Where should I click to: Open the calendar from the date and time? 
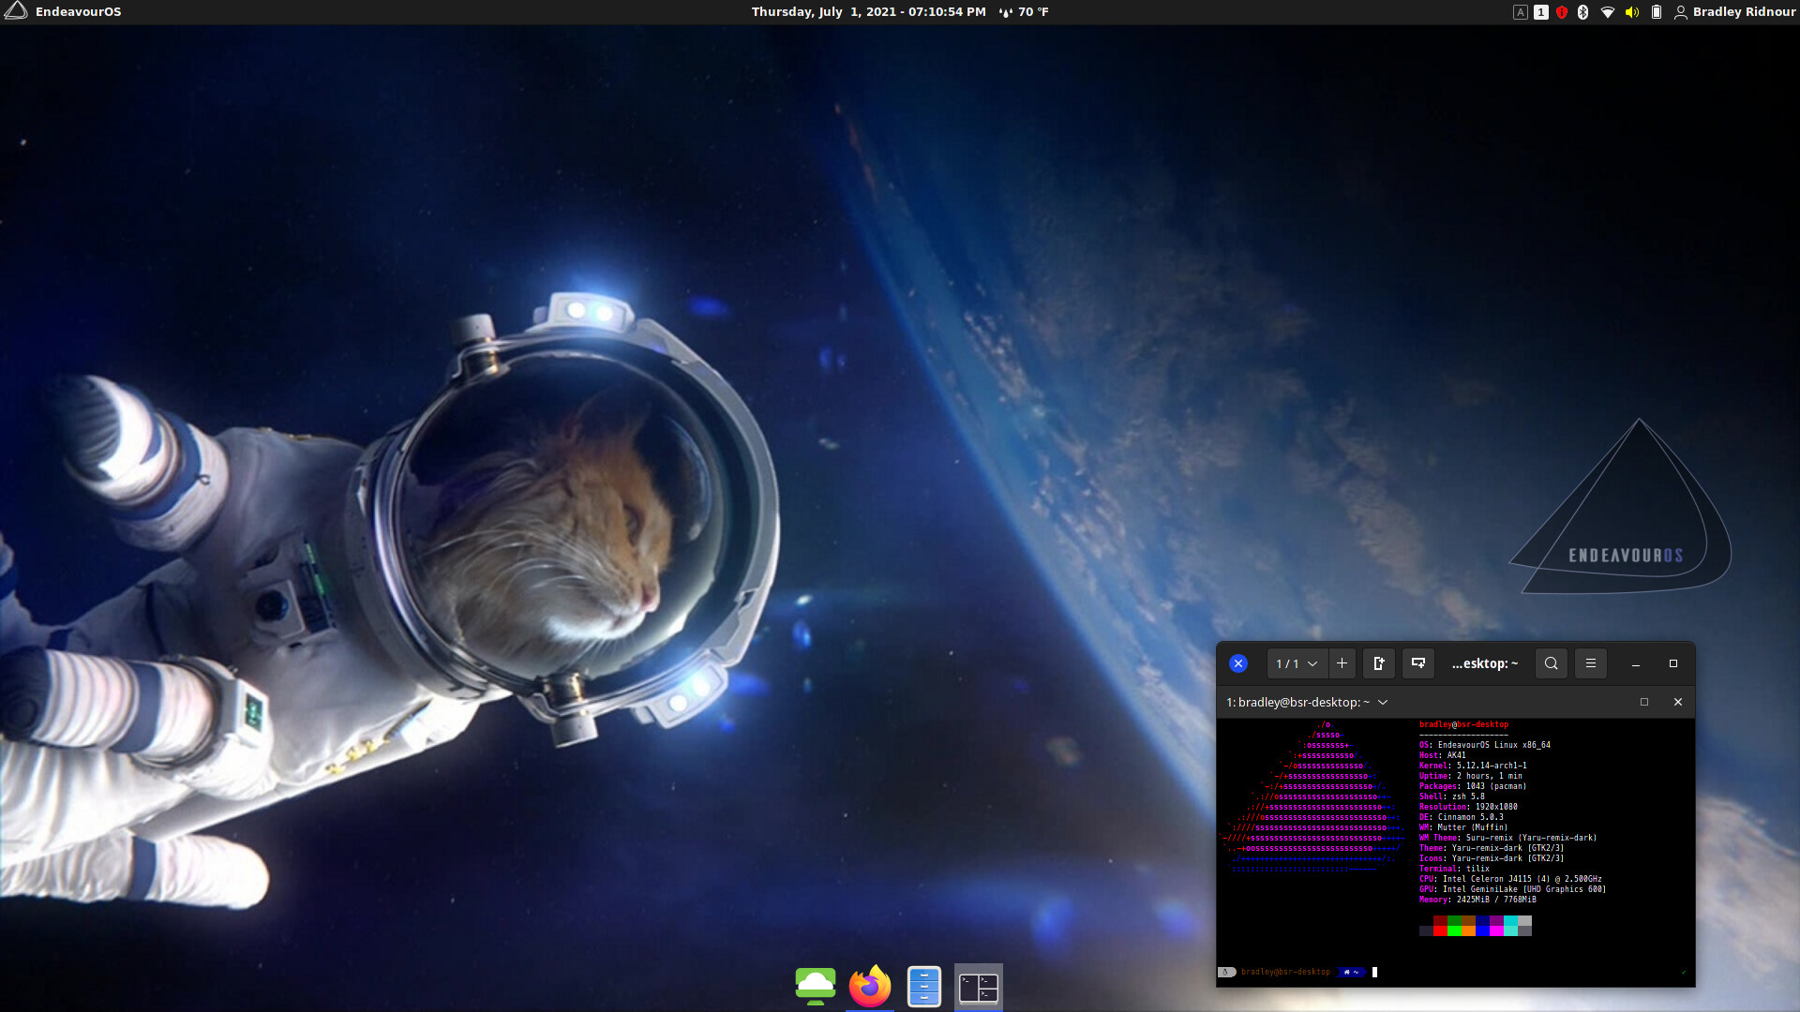(x=868, y=11)
